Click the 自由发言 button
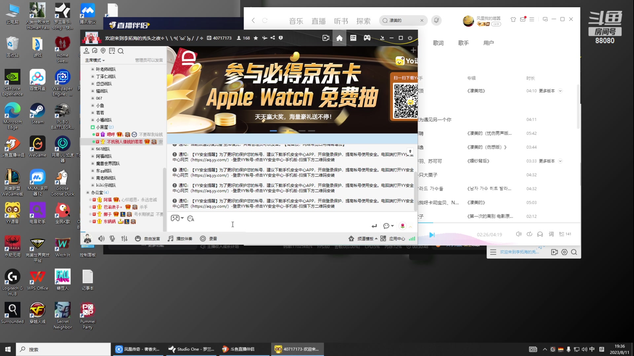The width and height of the screenshot is (634, 356). pos(151,238)
